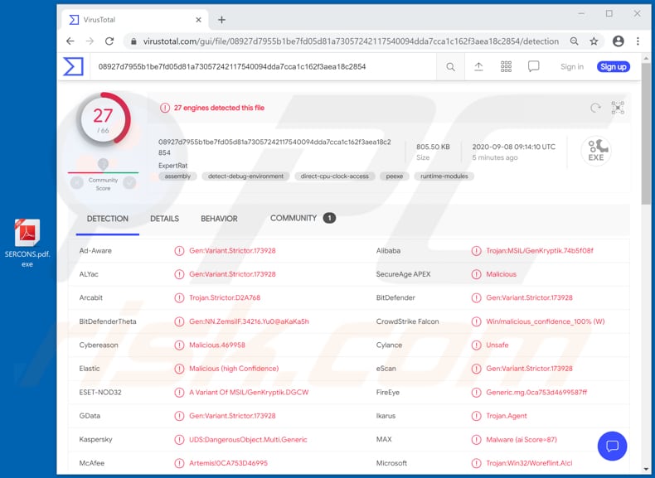Click the Malicious result for SecureAge APEX
Image resolution: width=655 pixels, height=478 pixels.
502,274
